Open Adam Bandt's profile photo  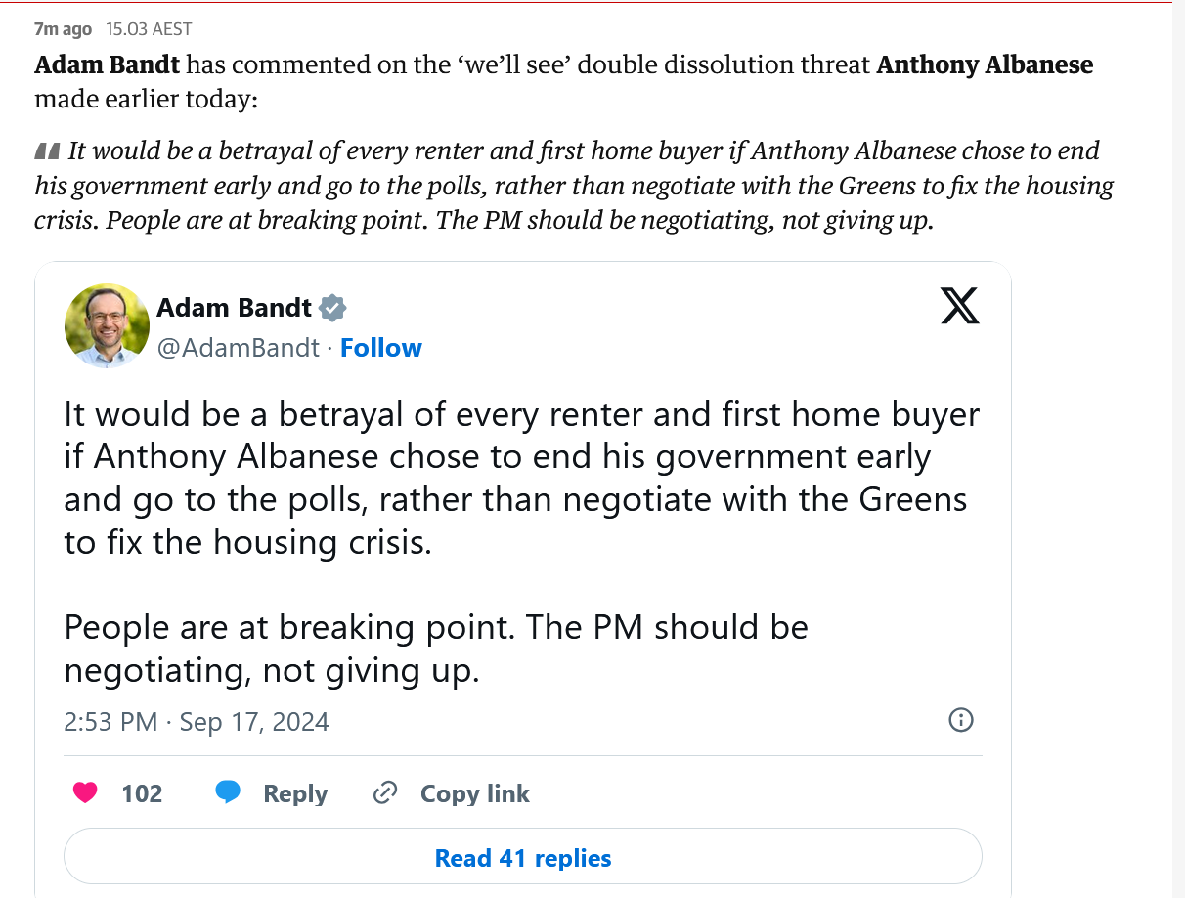[x=107, y=325]
